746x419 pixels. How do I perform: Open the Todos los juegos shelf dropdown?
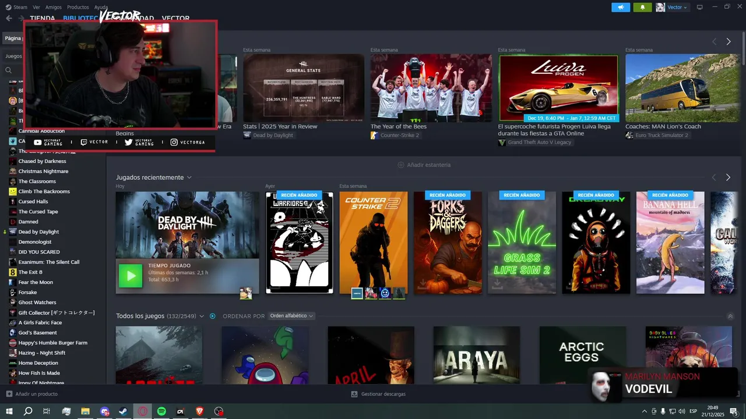[x=202, y=316]
